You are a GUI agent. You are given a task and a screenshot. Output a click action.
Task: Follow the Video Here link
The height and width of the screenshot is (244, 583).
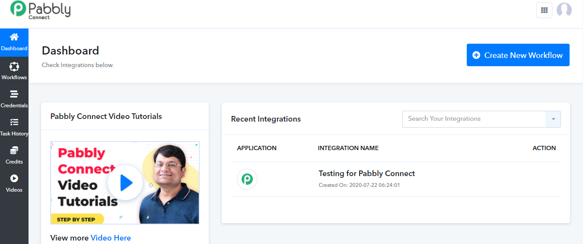pyautogui.click(x=111, y=238)
